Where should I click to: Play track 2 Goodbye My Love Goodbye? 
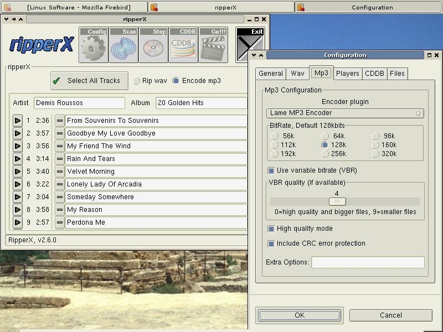(18, 133)
